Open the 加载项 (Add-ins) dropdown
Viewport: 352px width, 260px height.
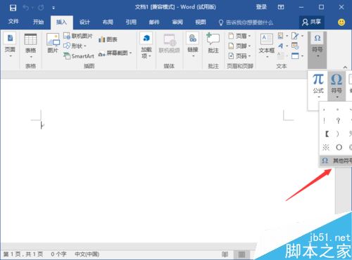click(146, 46)
